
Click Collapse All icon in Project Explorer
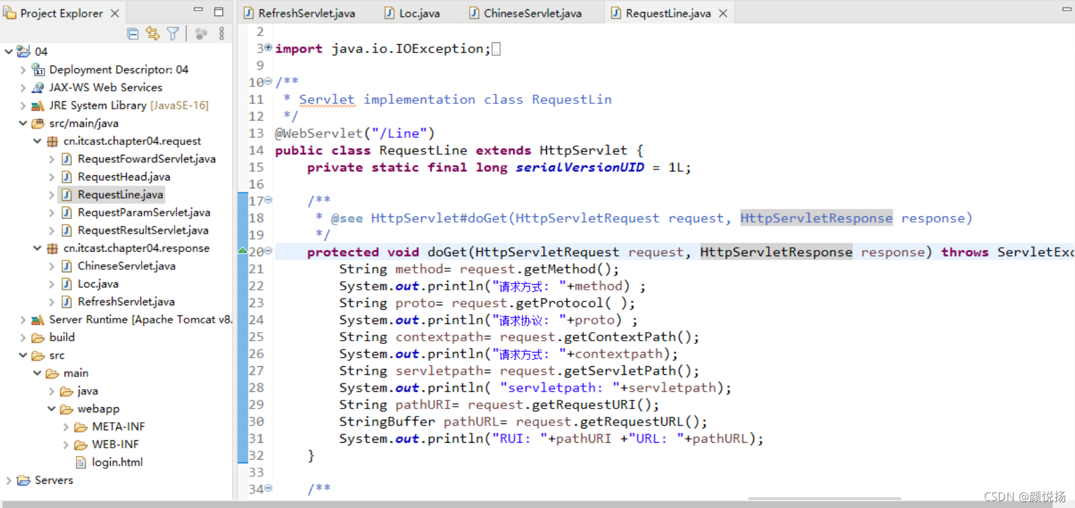click(132, 34)
